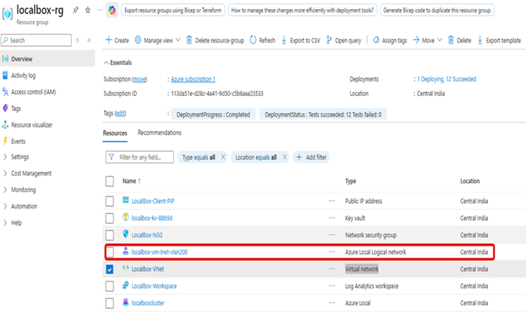Click Resource visualizer icon
Viewport: 526px width, 312px height.
tap(5, 125)
